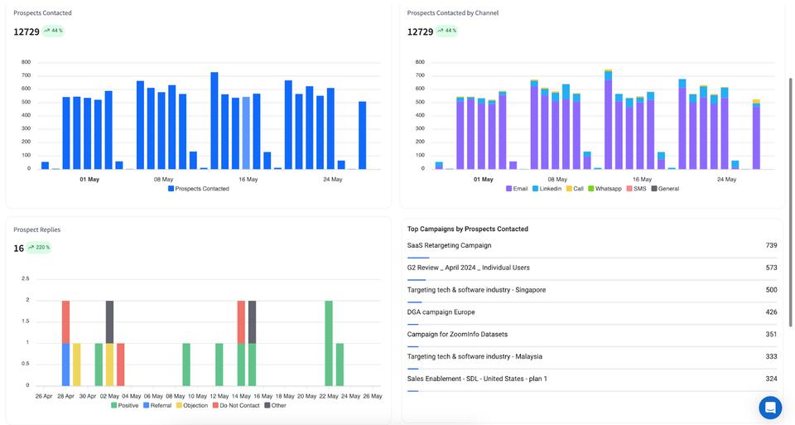This screenshot has width=795, height=425.
Task: Toggle Referral legend in replies chart
Action: 157,406
